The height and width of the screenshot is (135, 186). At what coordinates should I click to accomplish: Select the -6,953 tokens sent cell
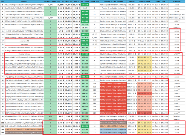(95, 34)
